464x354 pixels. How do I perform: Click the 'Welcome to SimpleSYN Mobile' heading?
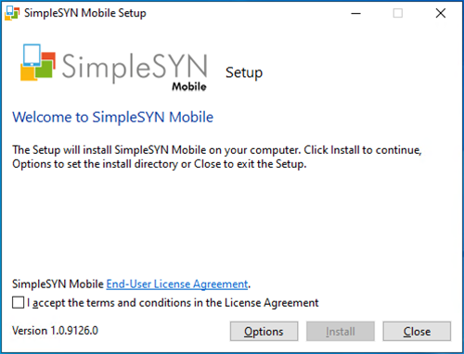(113, 118)
